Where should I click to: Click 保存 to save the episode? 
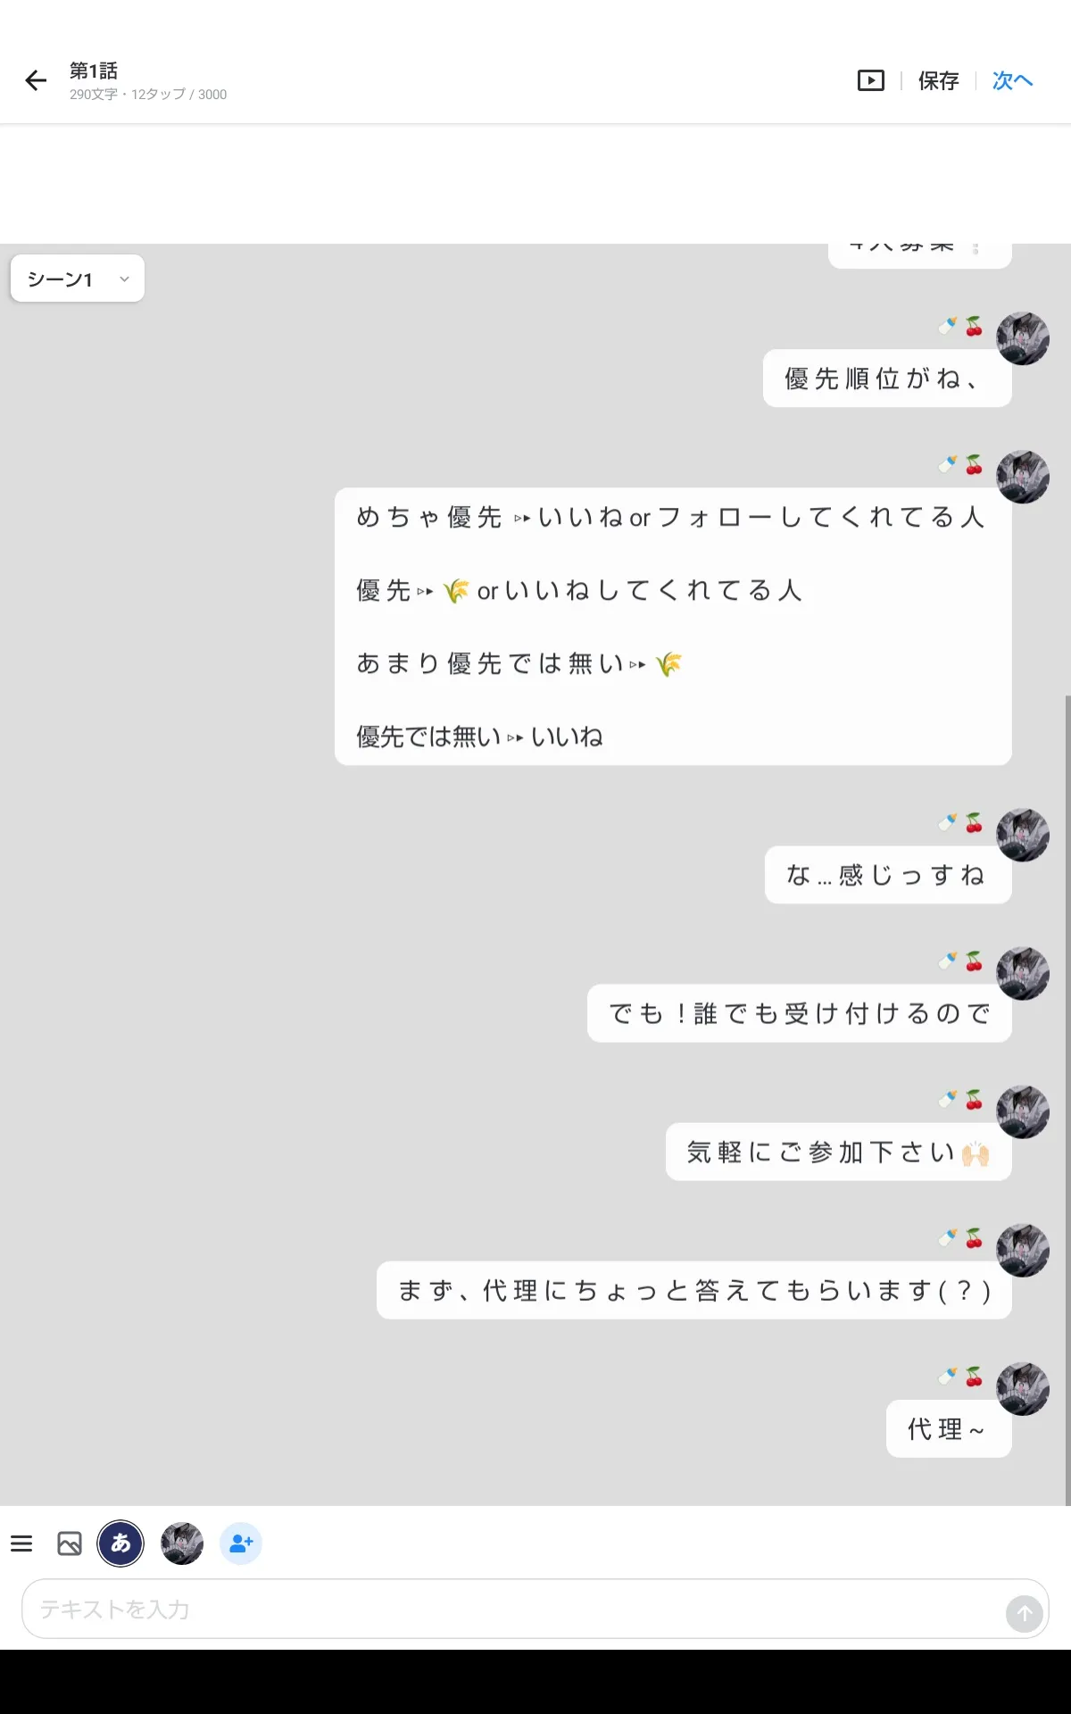coord(939,81)
